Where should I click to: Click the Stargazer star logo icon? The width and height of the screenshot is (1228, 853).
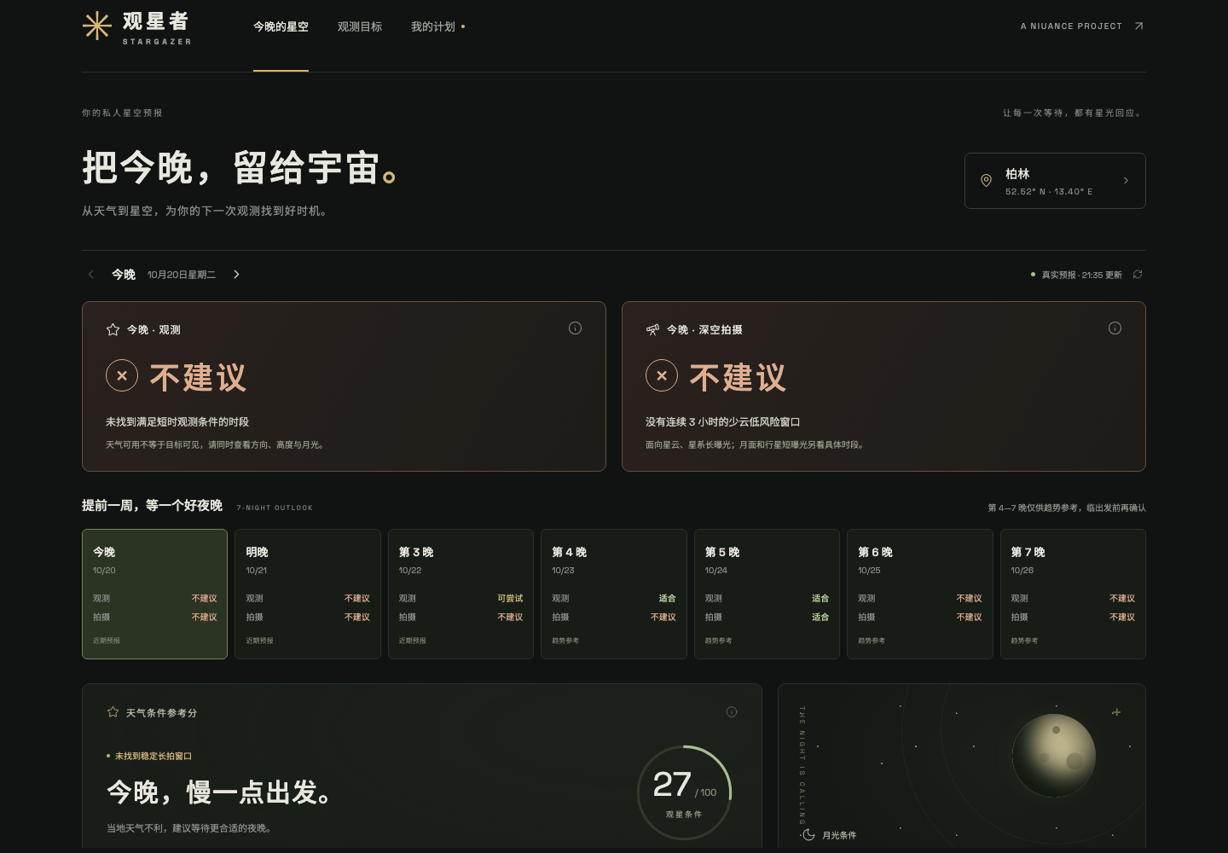pyautogui.click(x=96, y=26)
